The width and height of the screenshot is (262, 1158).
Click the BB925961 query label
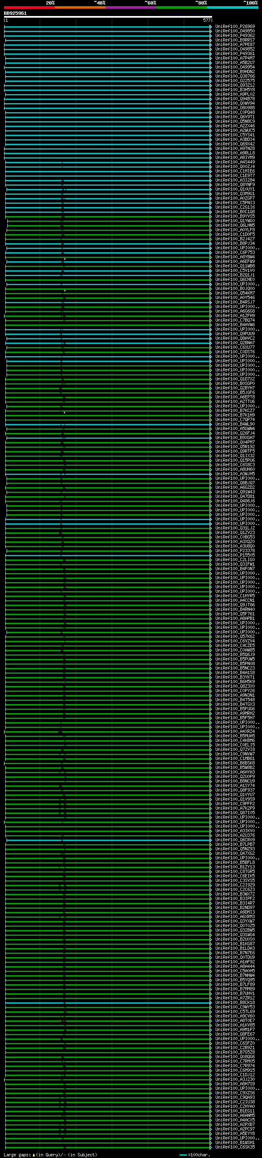point(15,14)
